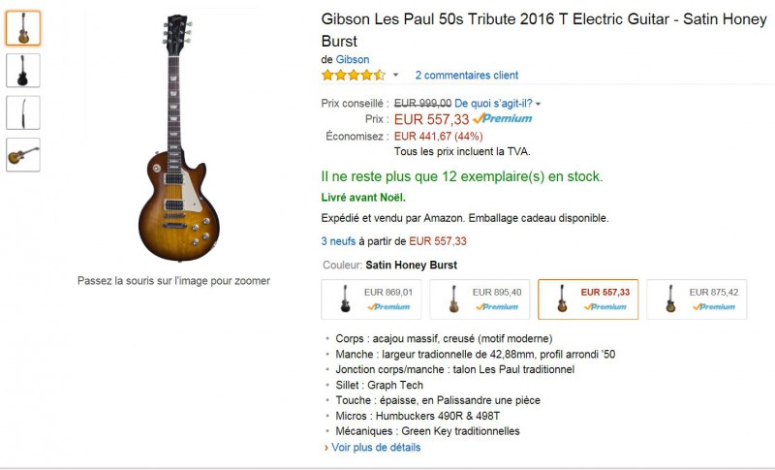Open the star rating dropdown arrow
Viewport: 775px width, 470px height.
[x=395, y=76]
